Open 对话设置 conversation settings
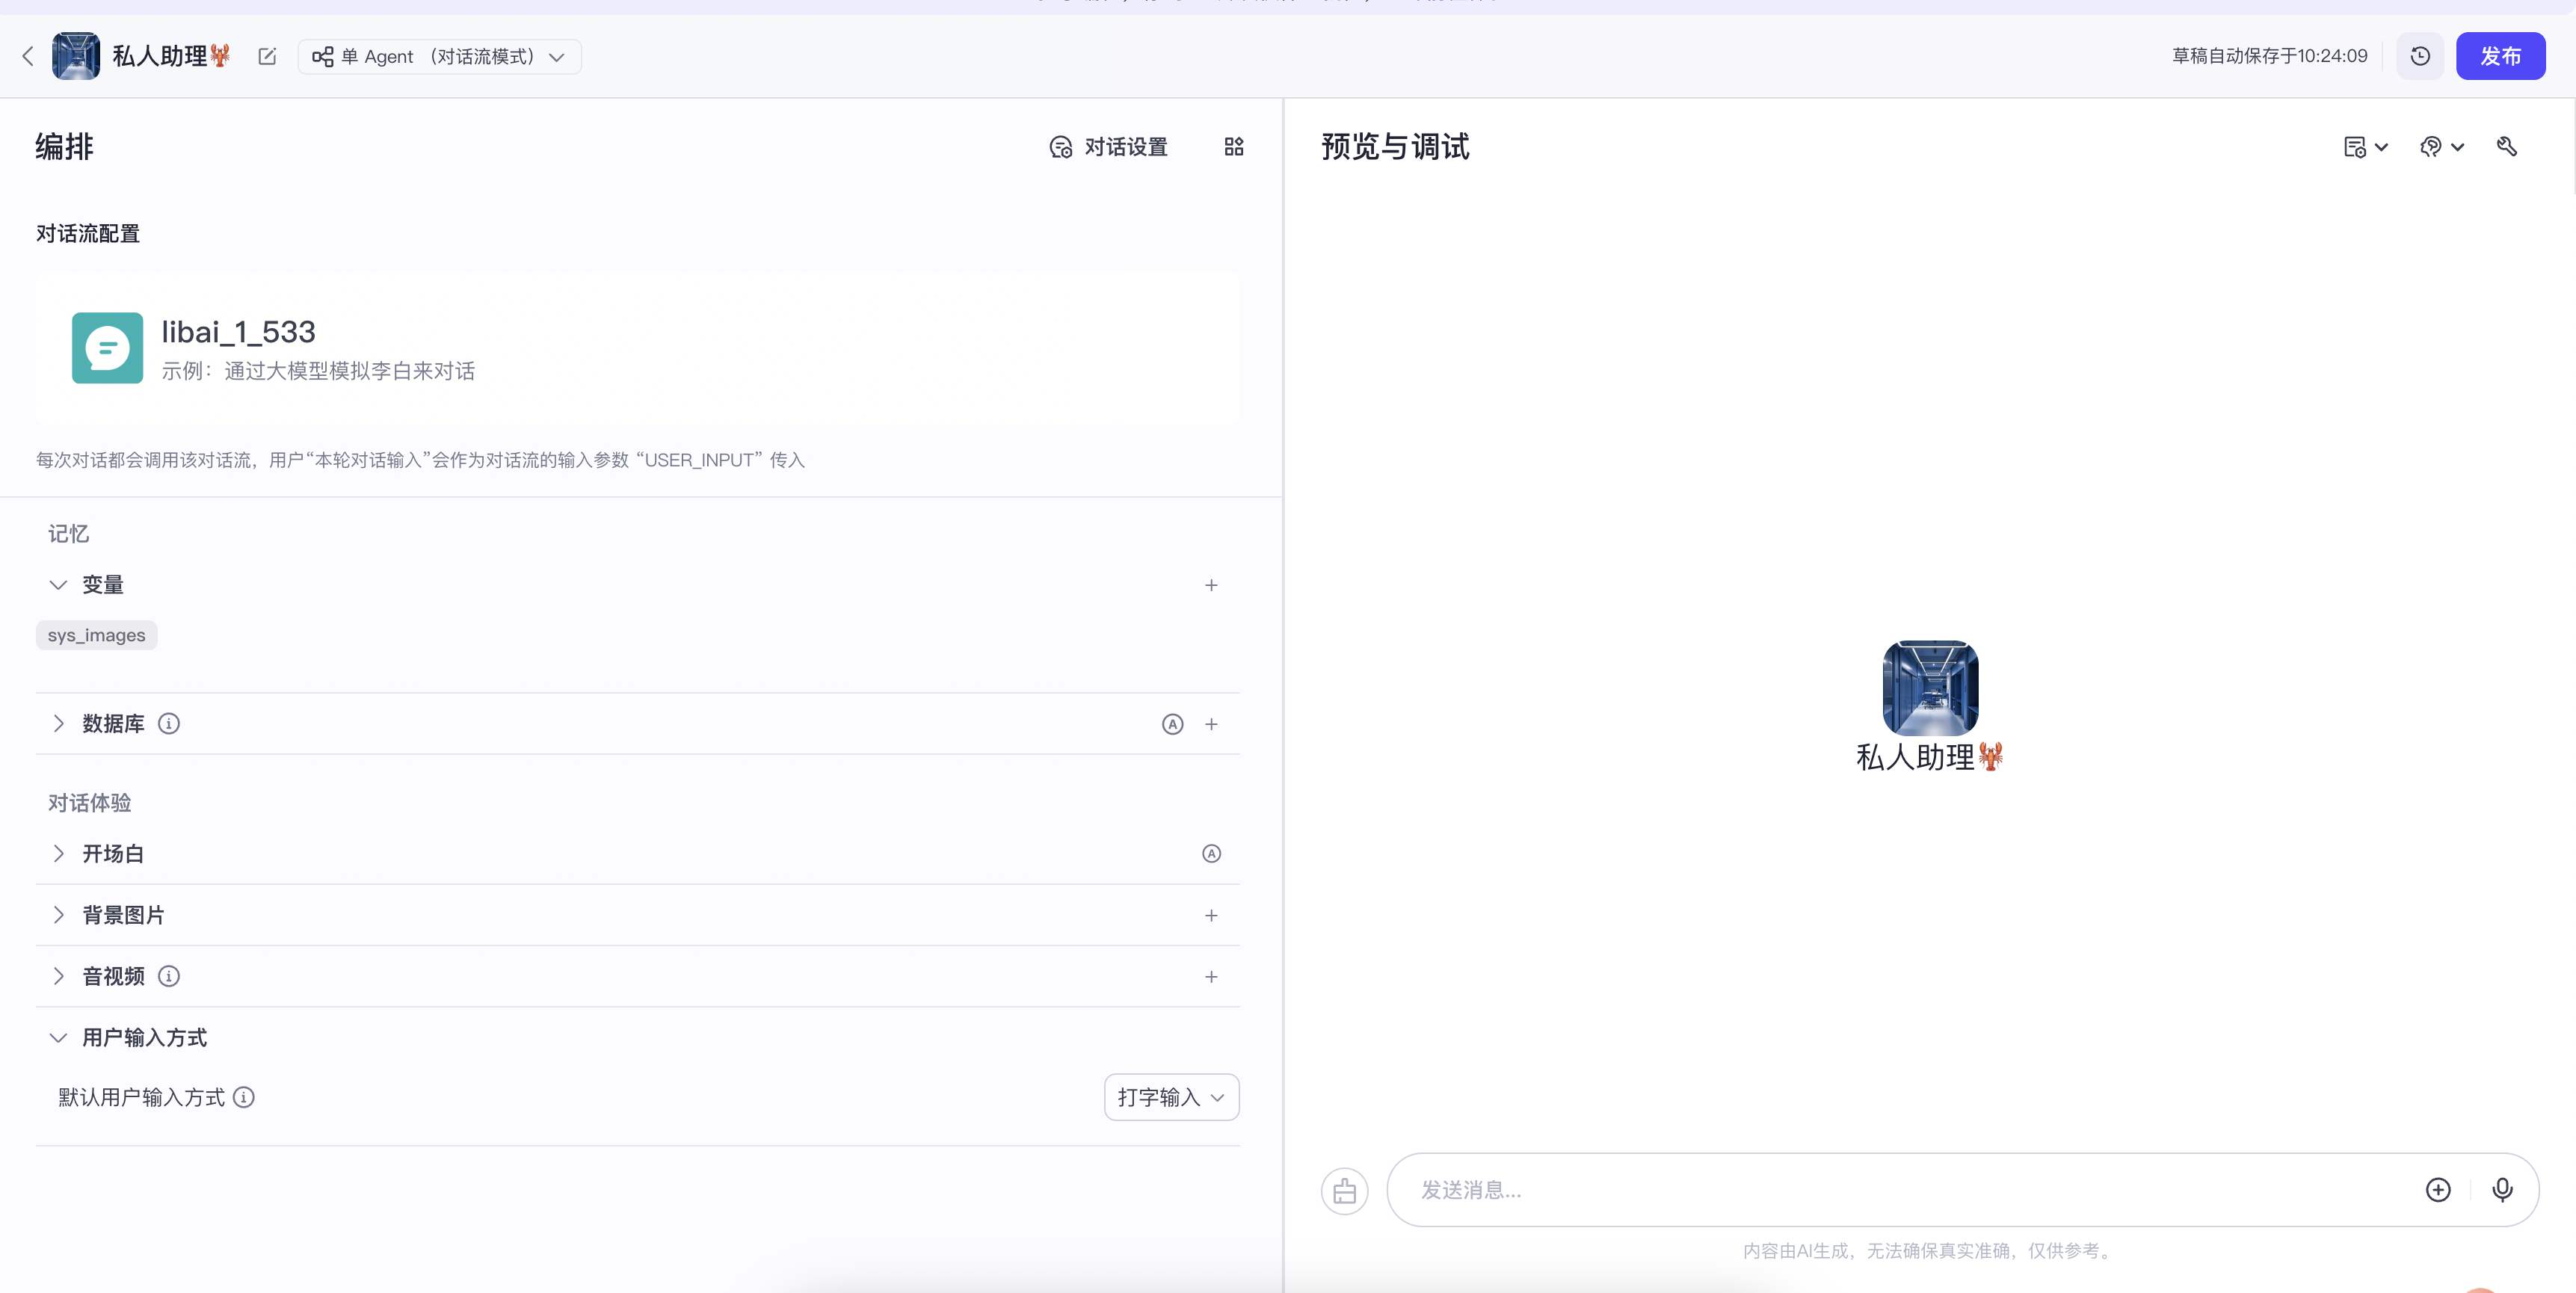This screenshot has width=2576, height=1293. click(x=1108, y=147)
